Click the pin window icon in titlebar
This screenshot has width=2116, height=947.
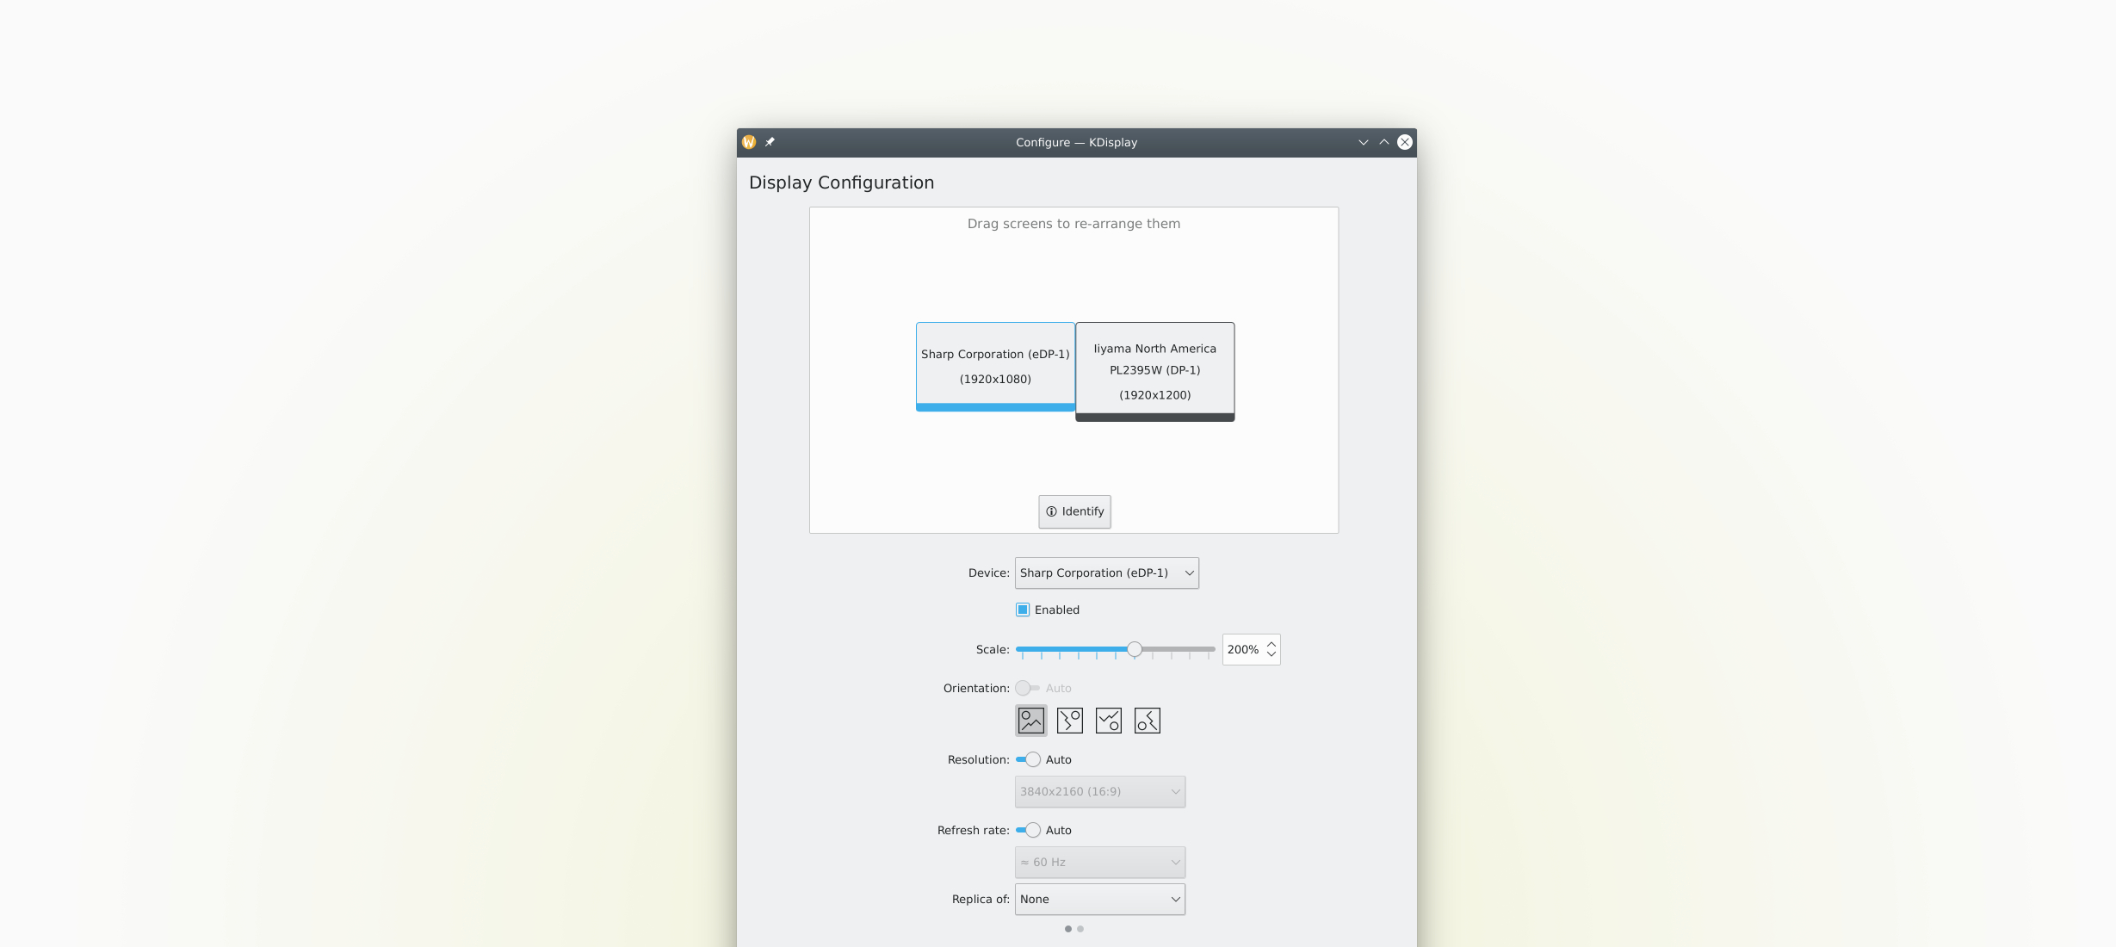tap(770, 142)
